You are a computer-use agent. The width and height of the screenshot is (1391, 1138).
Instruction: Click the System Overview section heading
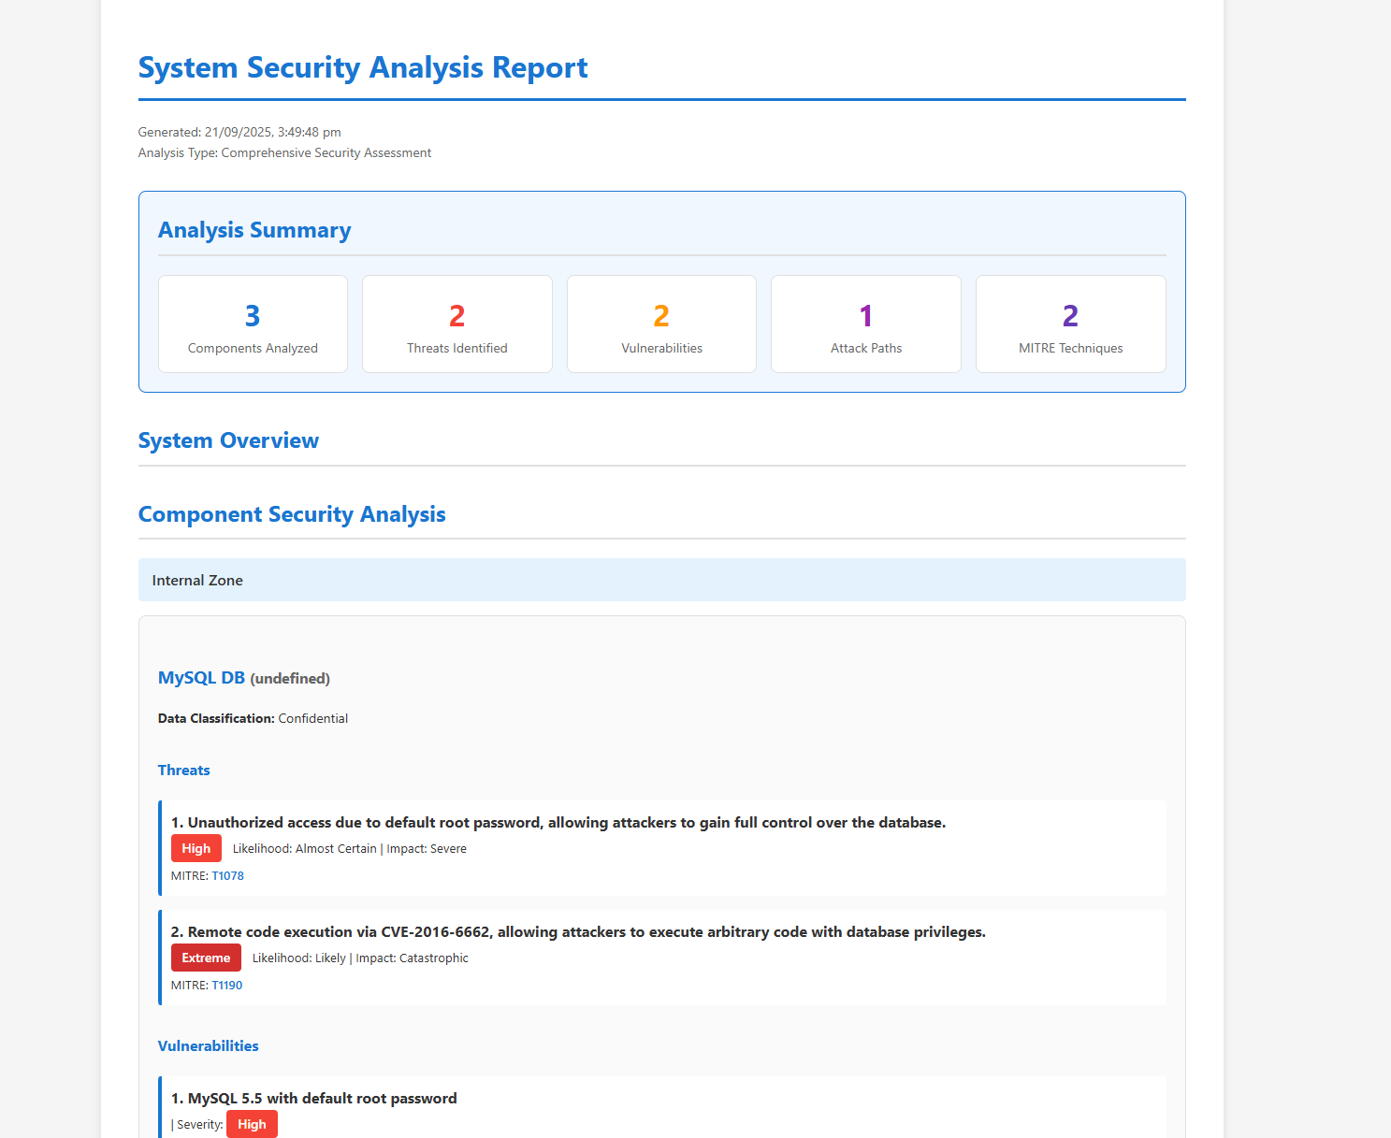pos(228,439)
